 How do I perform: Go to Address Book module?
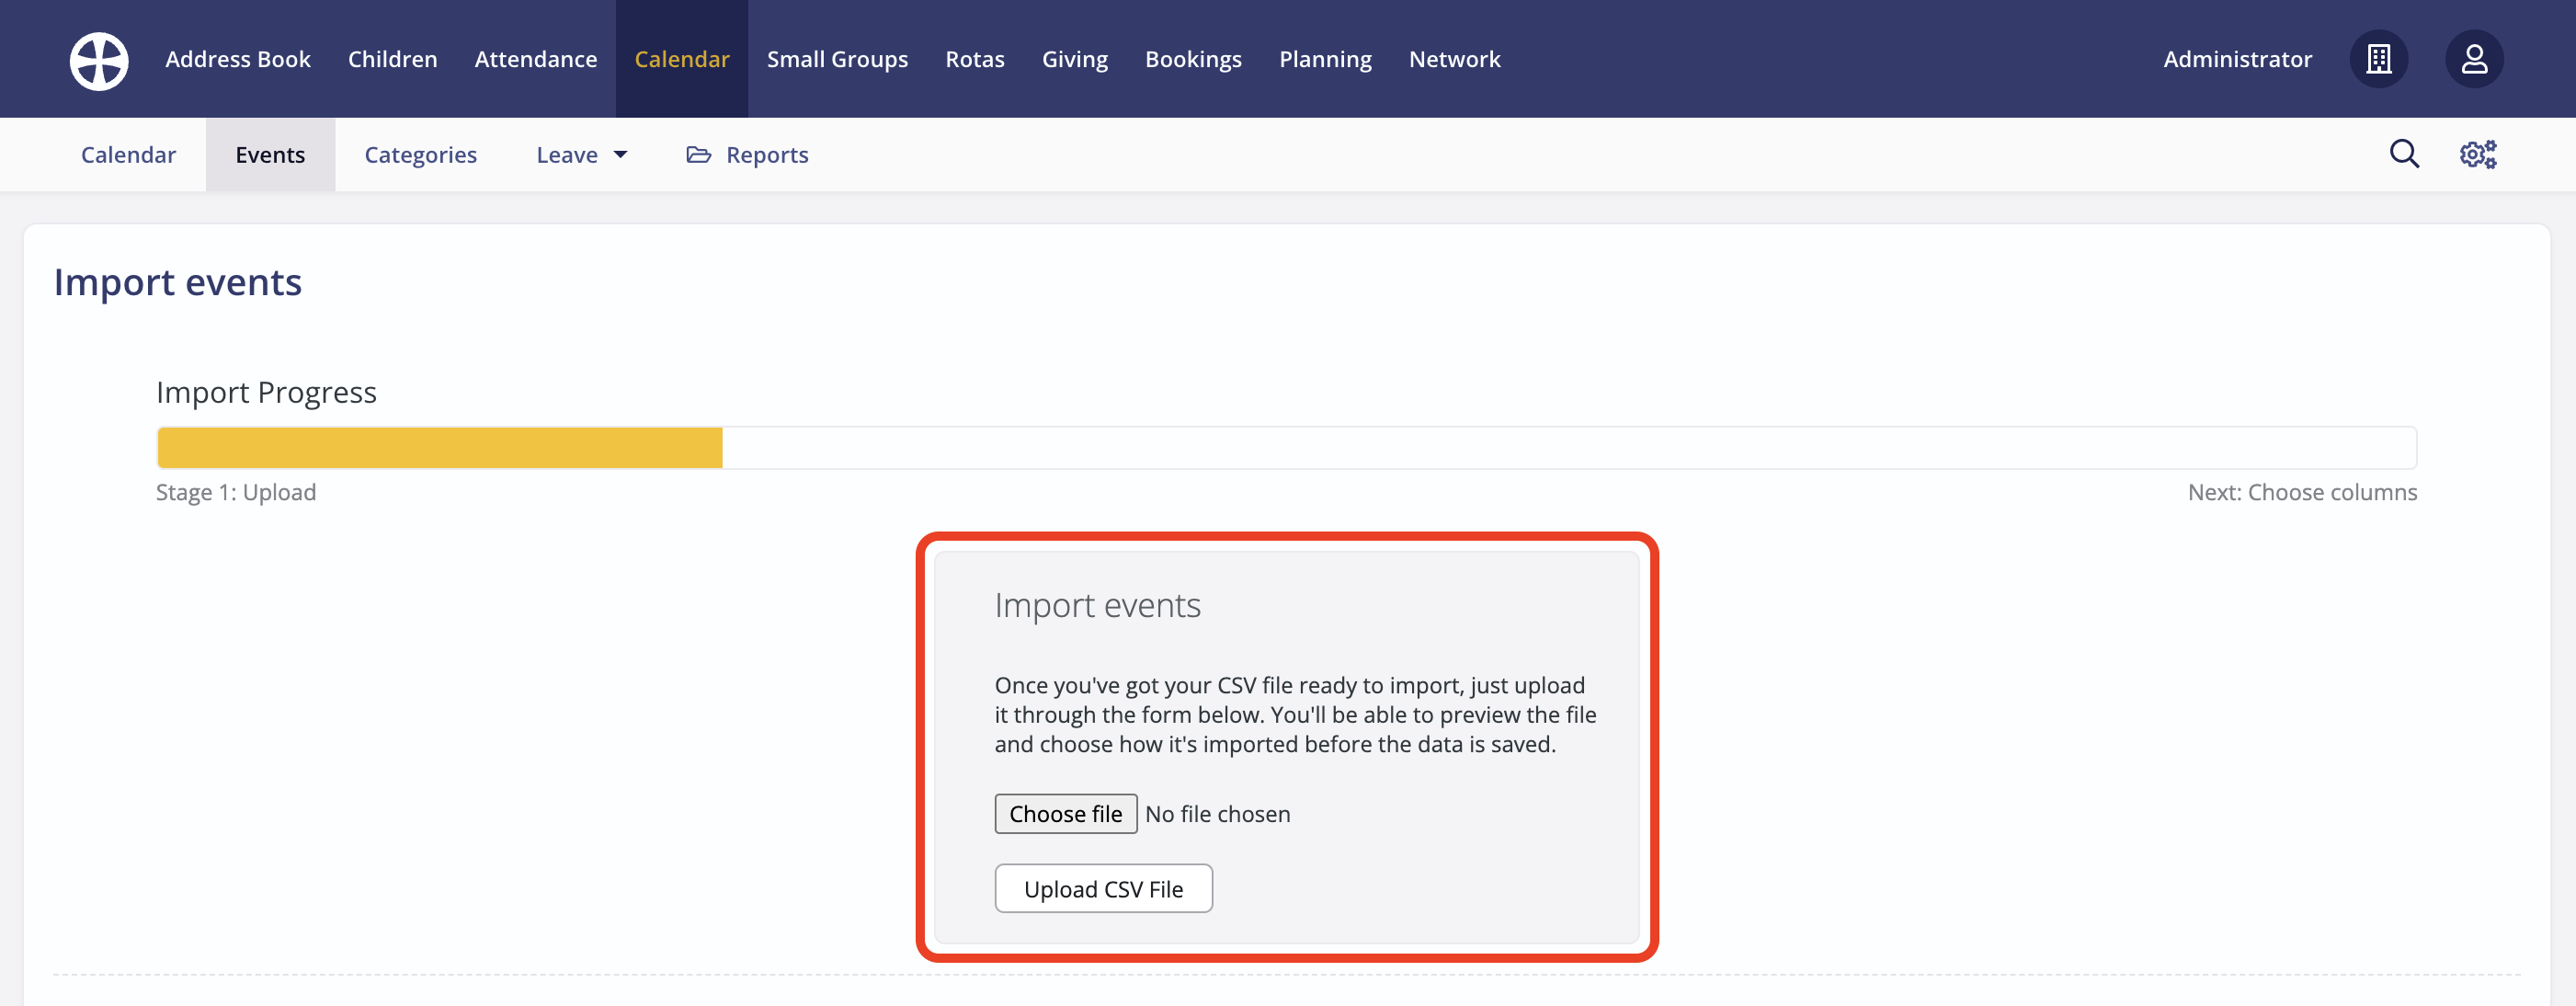(x=238, y=59)
